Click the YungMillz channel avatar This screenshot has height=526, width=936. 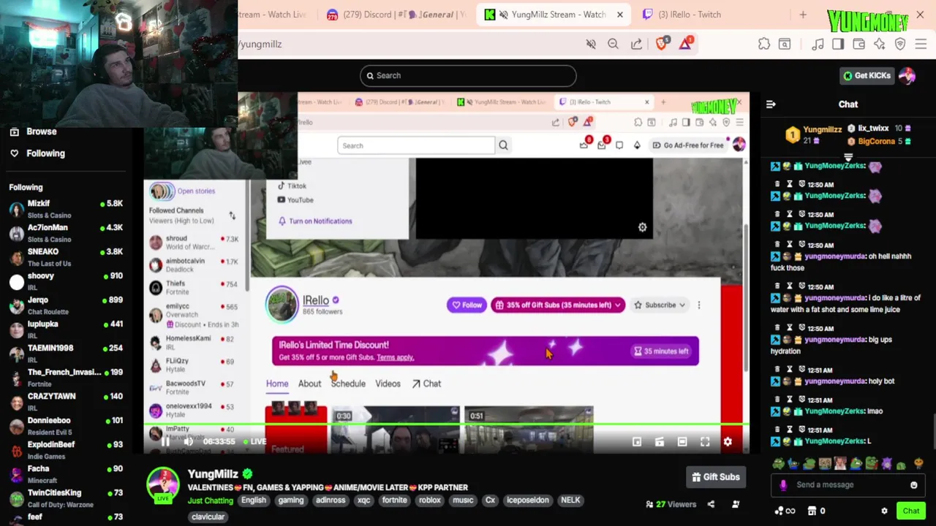(162, 484)
